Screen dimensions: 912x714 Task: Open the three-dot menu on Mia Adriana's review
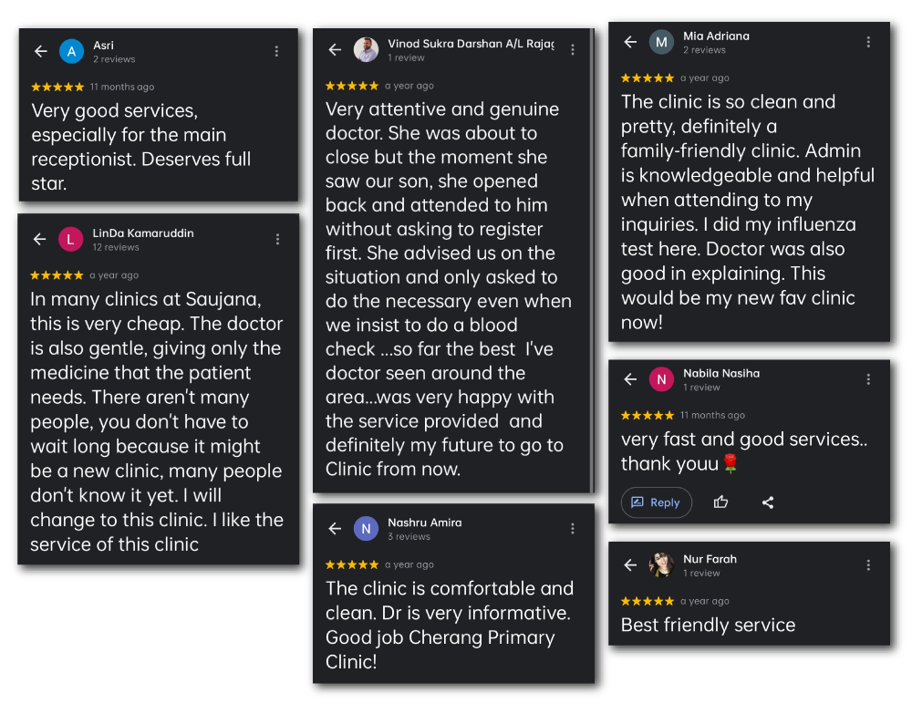tap(868, 42)
